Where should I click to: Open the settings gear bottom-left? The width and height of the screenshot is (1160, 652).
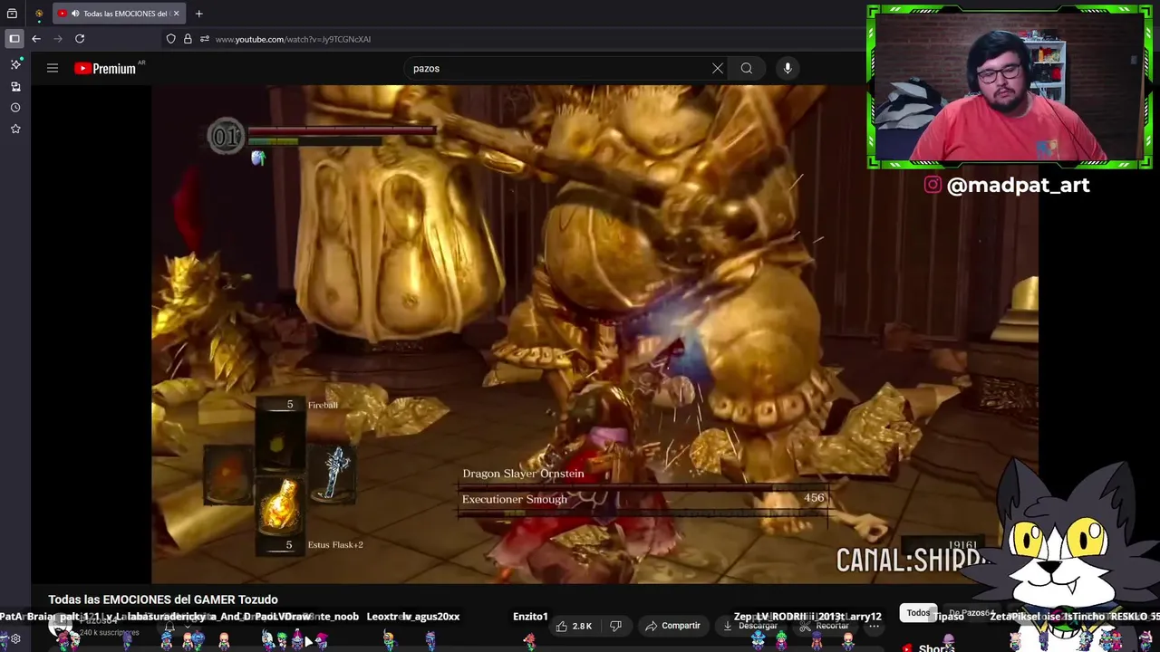click(15, 638)
